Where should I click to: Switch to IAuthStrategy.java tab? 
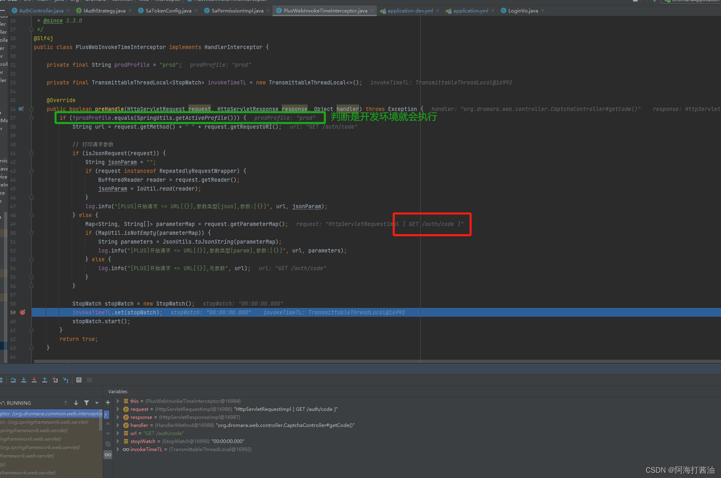tap(104, 11)
